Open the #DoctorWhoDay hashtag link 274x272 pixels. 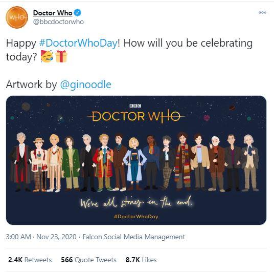pos(78,43)
